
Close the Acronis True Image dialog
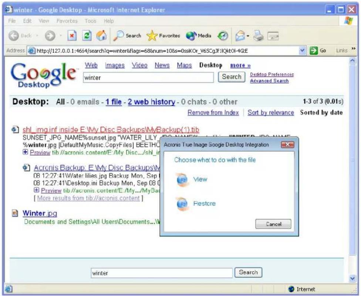point(287,144)
